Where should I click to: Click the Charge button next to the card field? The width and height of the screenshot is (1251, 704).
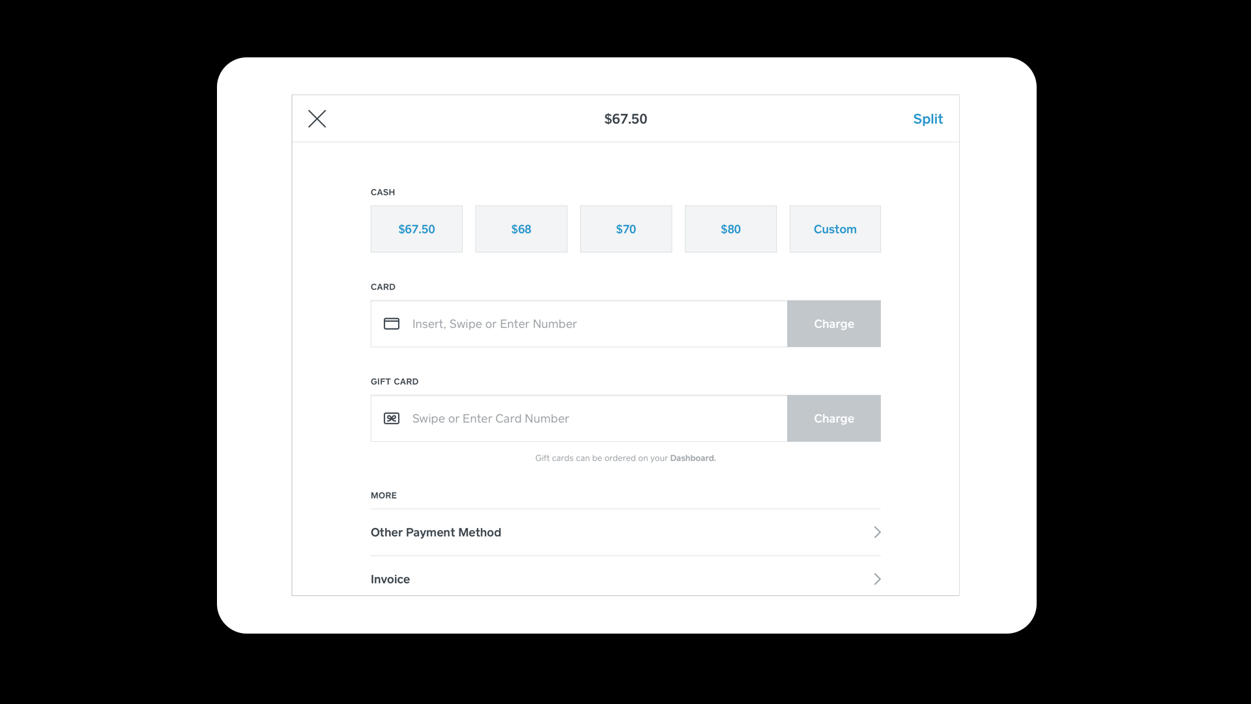click(x=834, y=324)
